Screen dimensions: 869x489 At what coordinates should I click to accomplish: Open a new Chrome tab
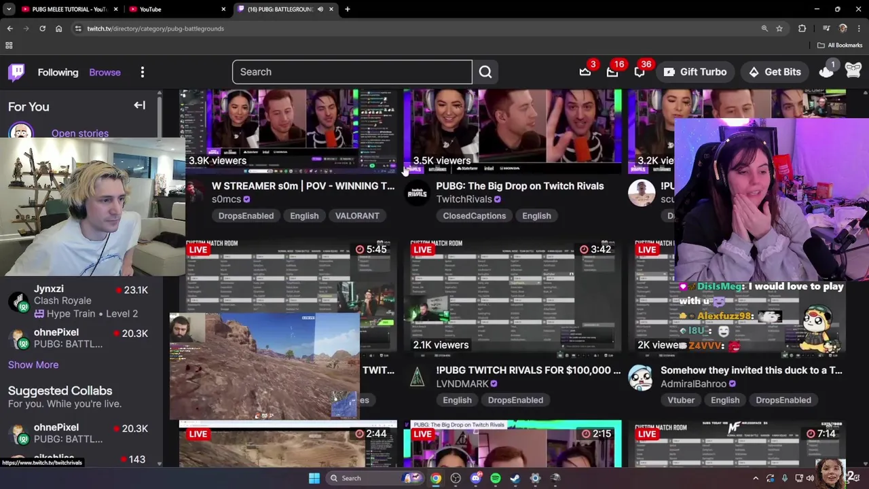(348, 10)
